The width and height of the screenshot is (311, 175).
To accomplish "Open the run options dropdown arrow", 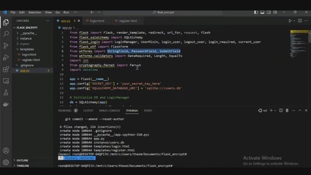I will click(294, 20).
